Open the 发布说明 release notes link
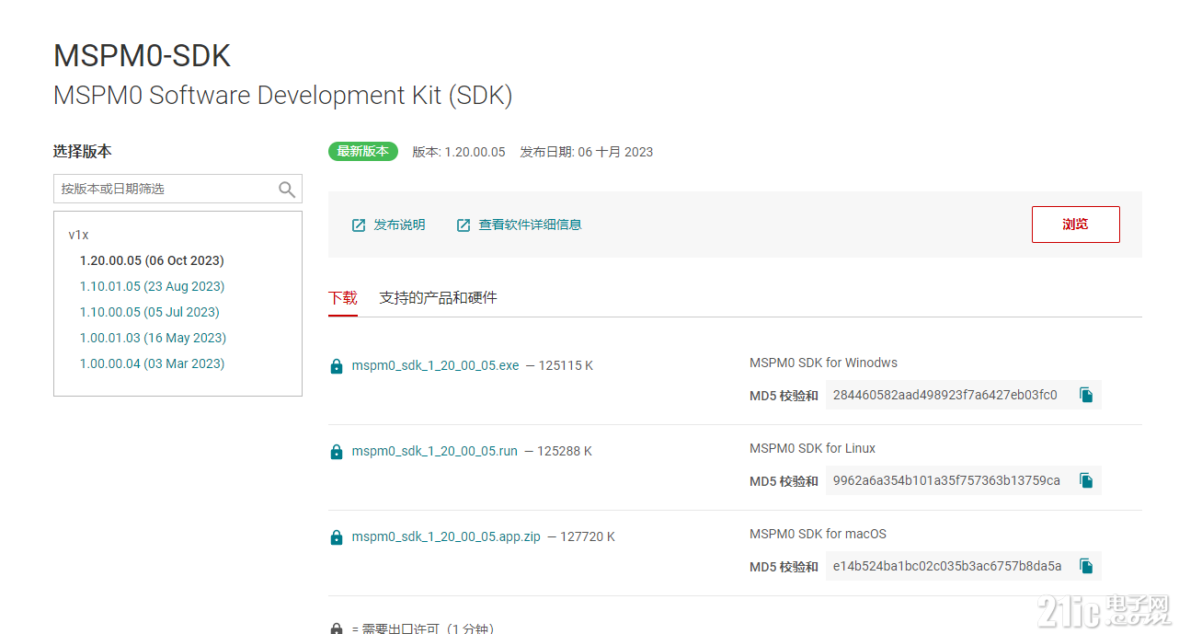The width and height of the screenshot is (1179, 634). [399, 225]
